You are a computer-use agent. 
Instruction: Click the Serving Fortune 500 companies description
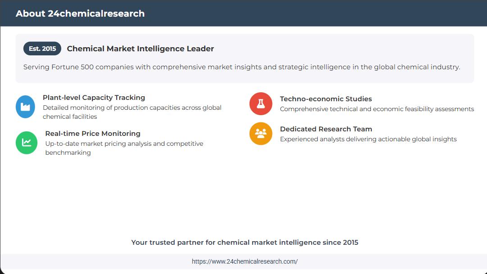pyautogui.click(x=241, y=67)
